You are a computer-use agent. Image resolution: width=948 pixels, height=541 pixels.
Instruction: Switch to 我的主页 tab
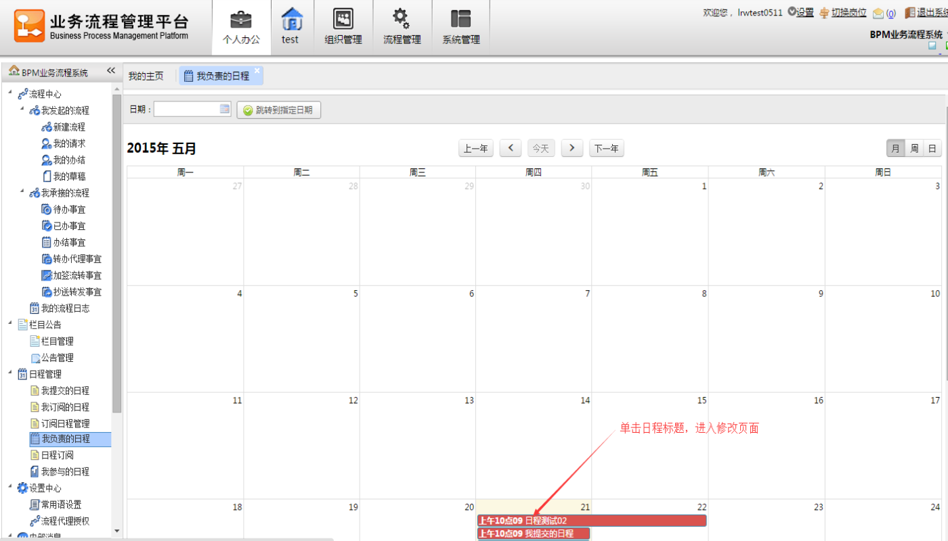click(146, 76)
